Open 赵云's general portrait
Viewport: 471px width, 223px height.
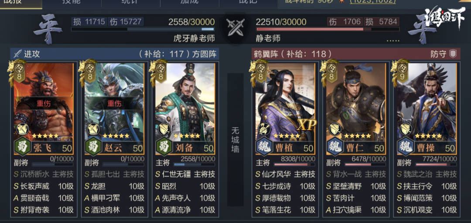[x=114, y=102]
